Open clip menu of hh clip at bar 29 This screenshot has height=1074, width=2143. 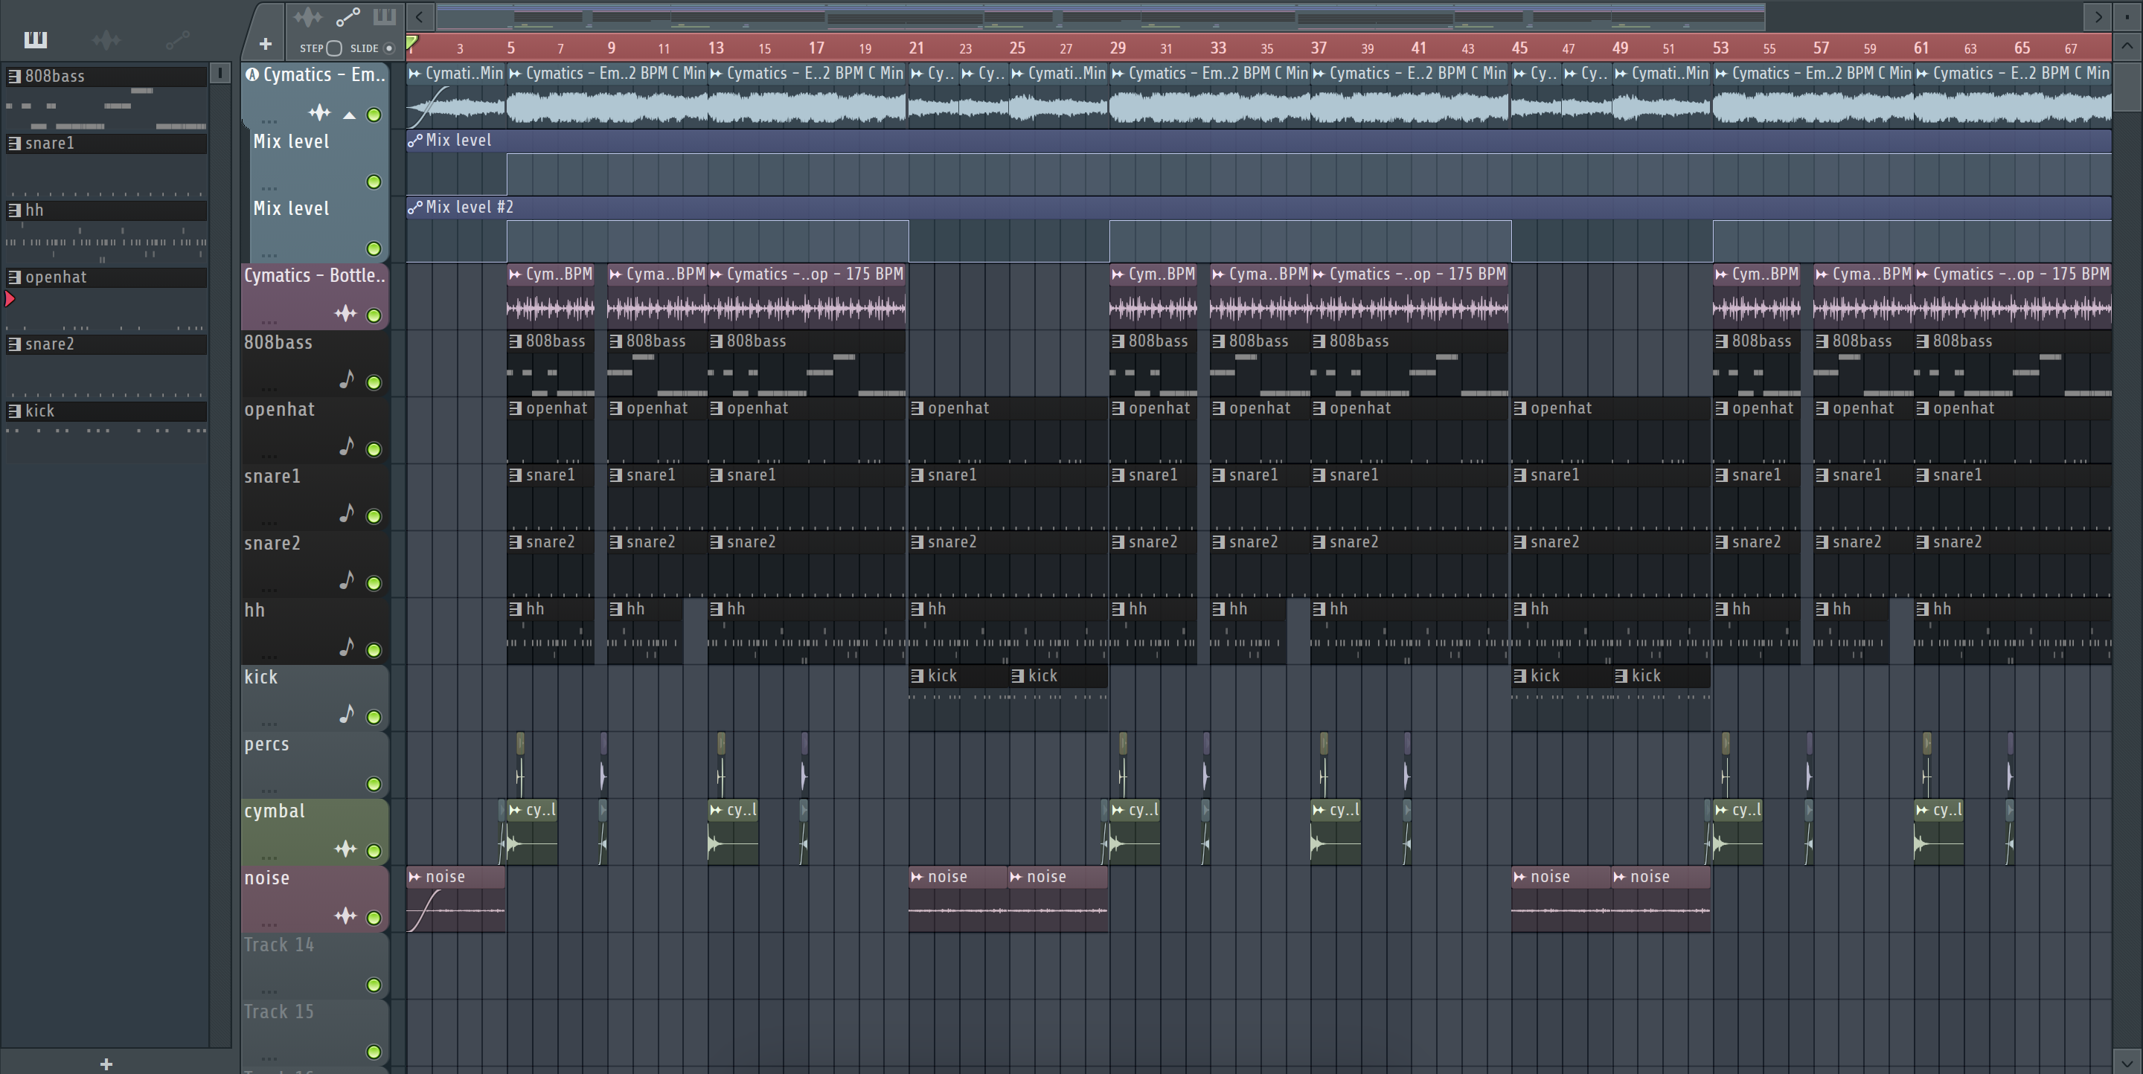[1118, 608]
